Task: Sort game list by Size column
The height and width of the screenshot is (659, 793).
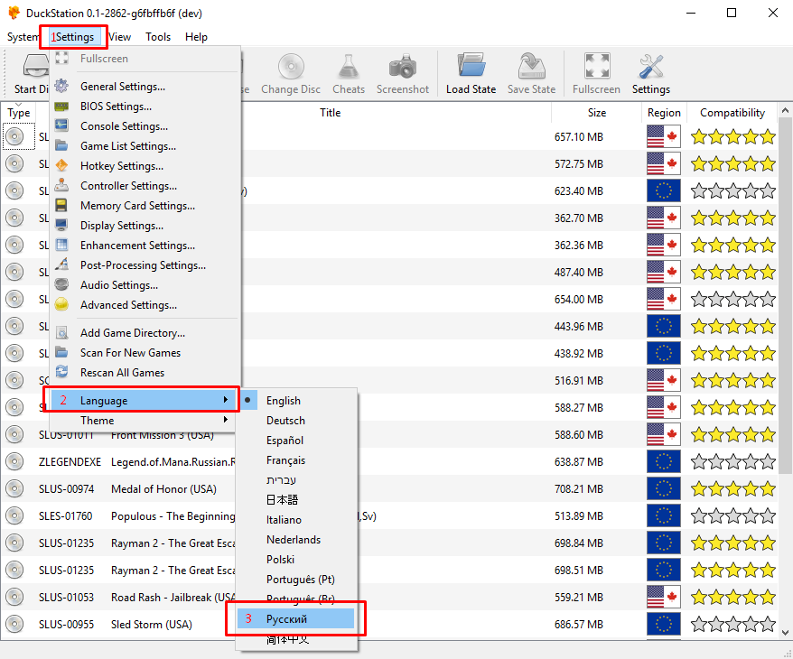Action: 597,113
